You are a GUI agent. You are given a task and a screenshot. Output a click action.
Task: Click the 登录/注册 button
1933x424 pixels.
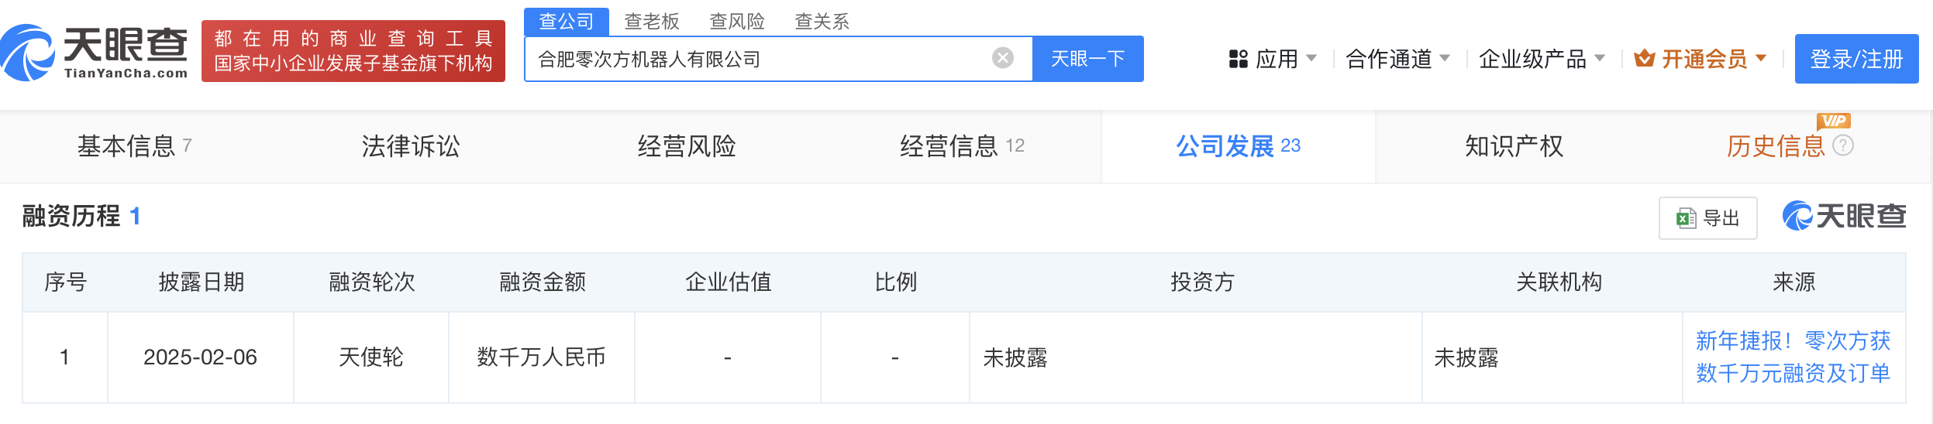(1856, 59)
